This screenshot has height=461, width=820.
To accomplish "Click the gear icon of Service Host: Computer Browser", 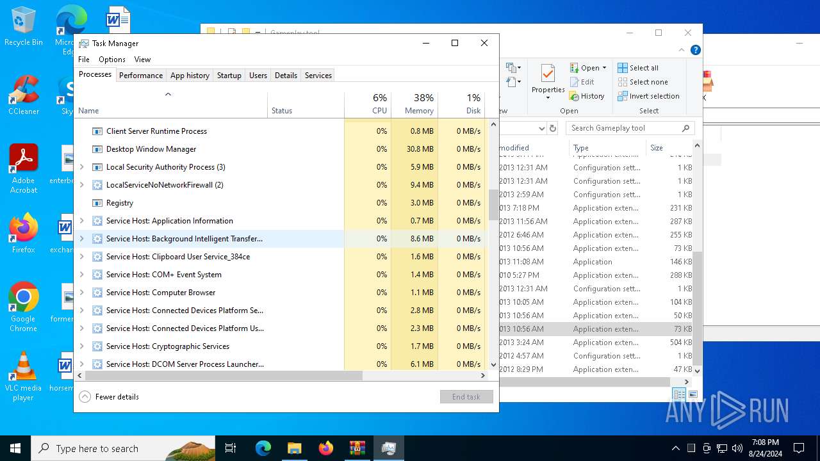I will click(97, 293).
